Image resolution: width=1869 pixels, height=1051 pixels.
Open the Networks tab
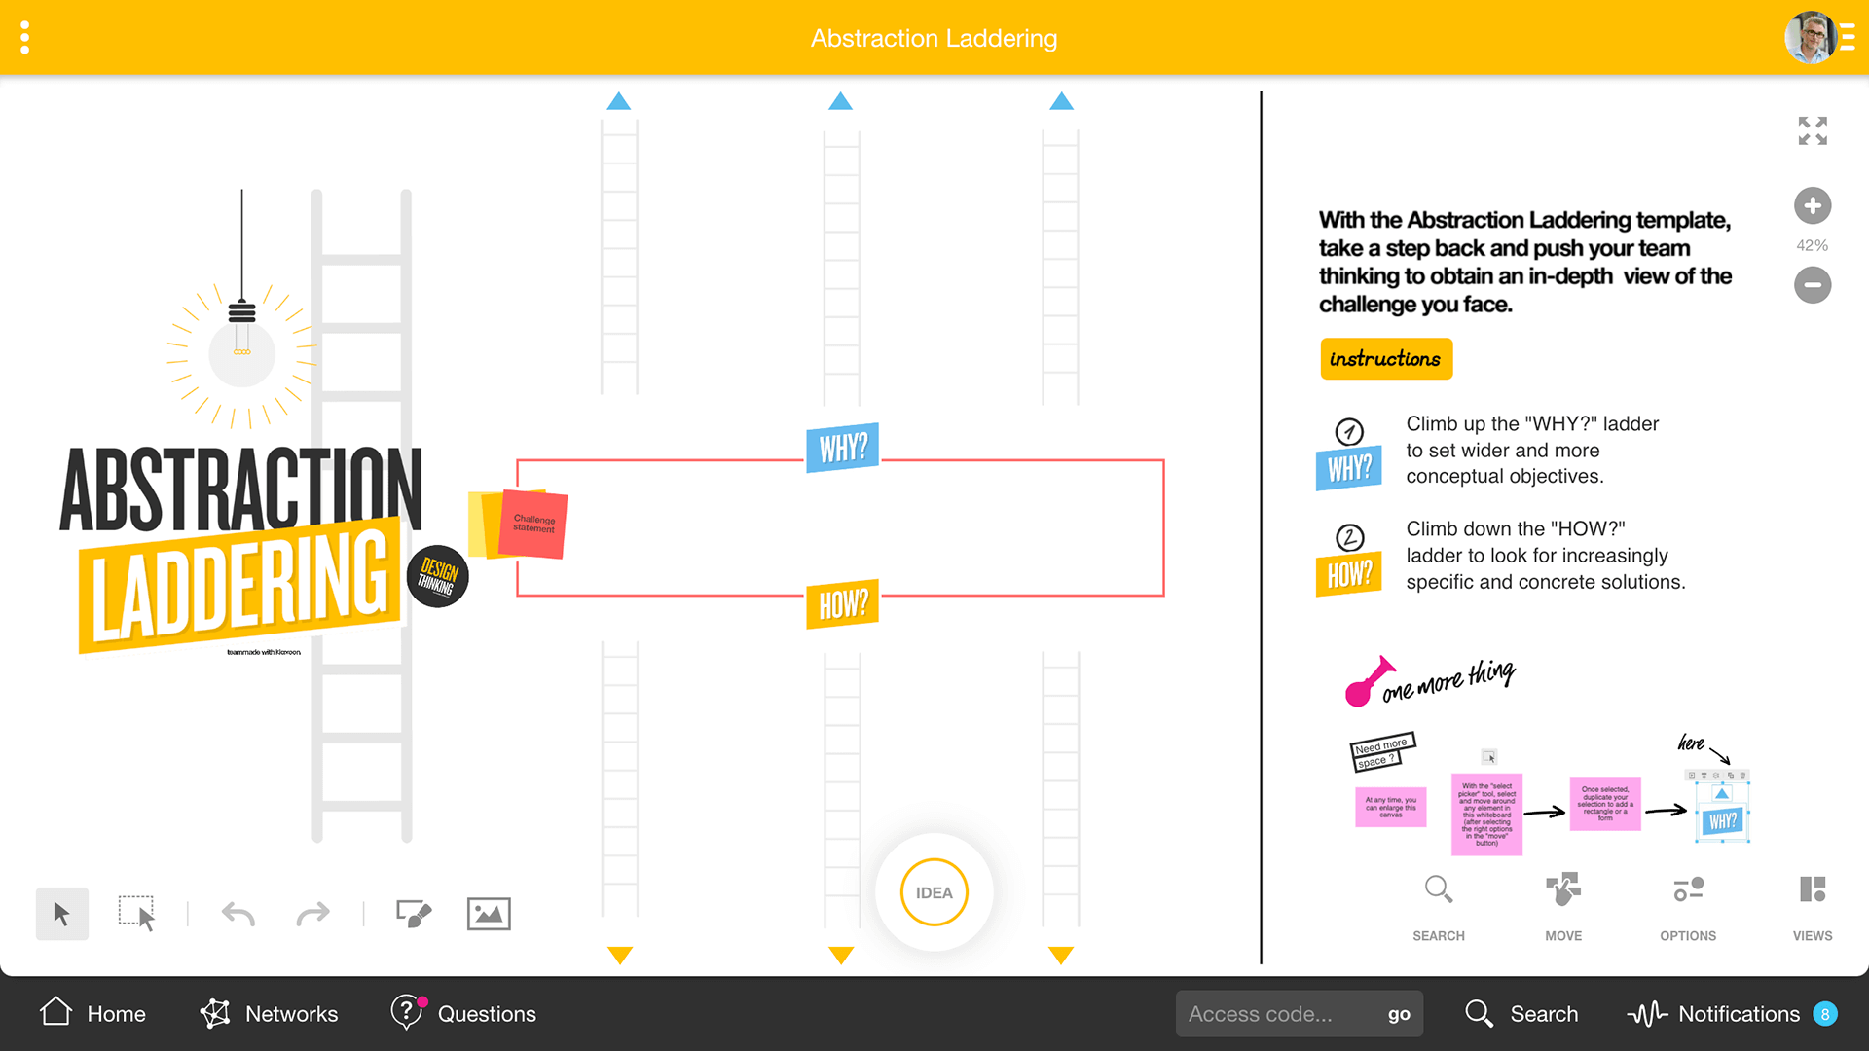[x=269, y=1013]
